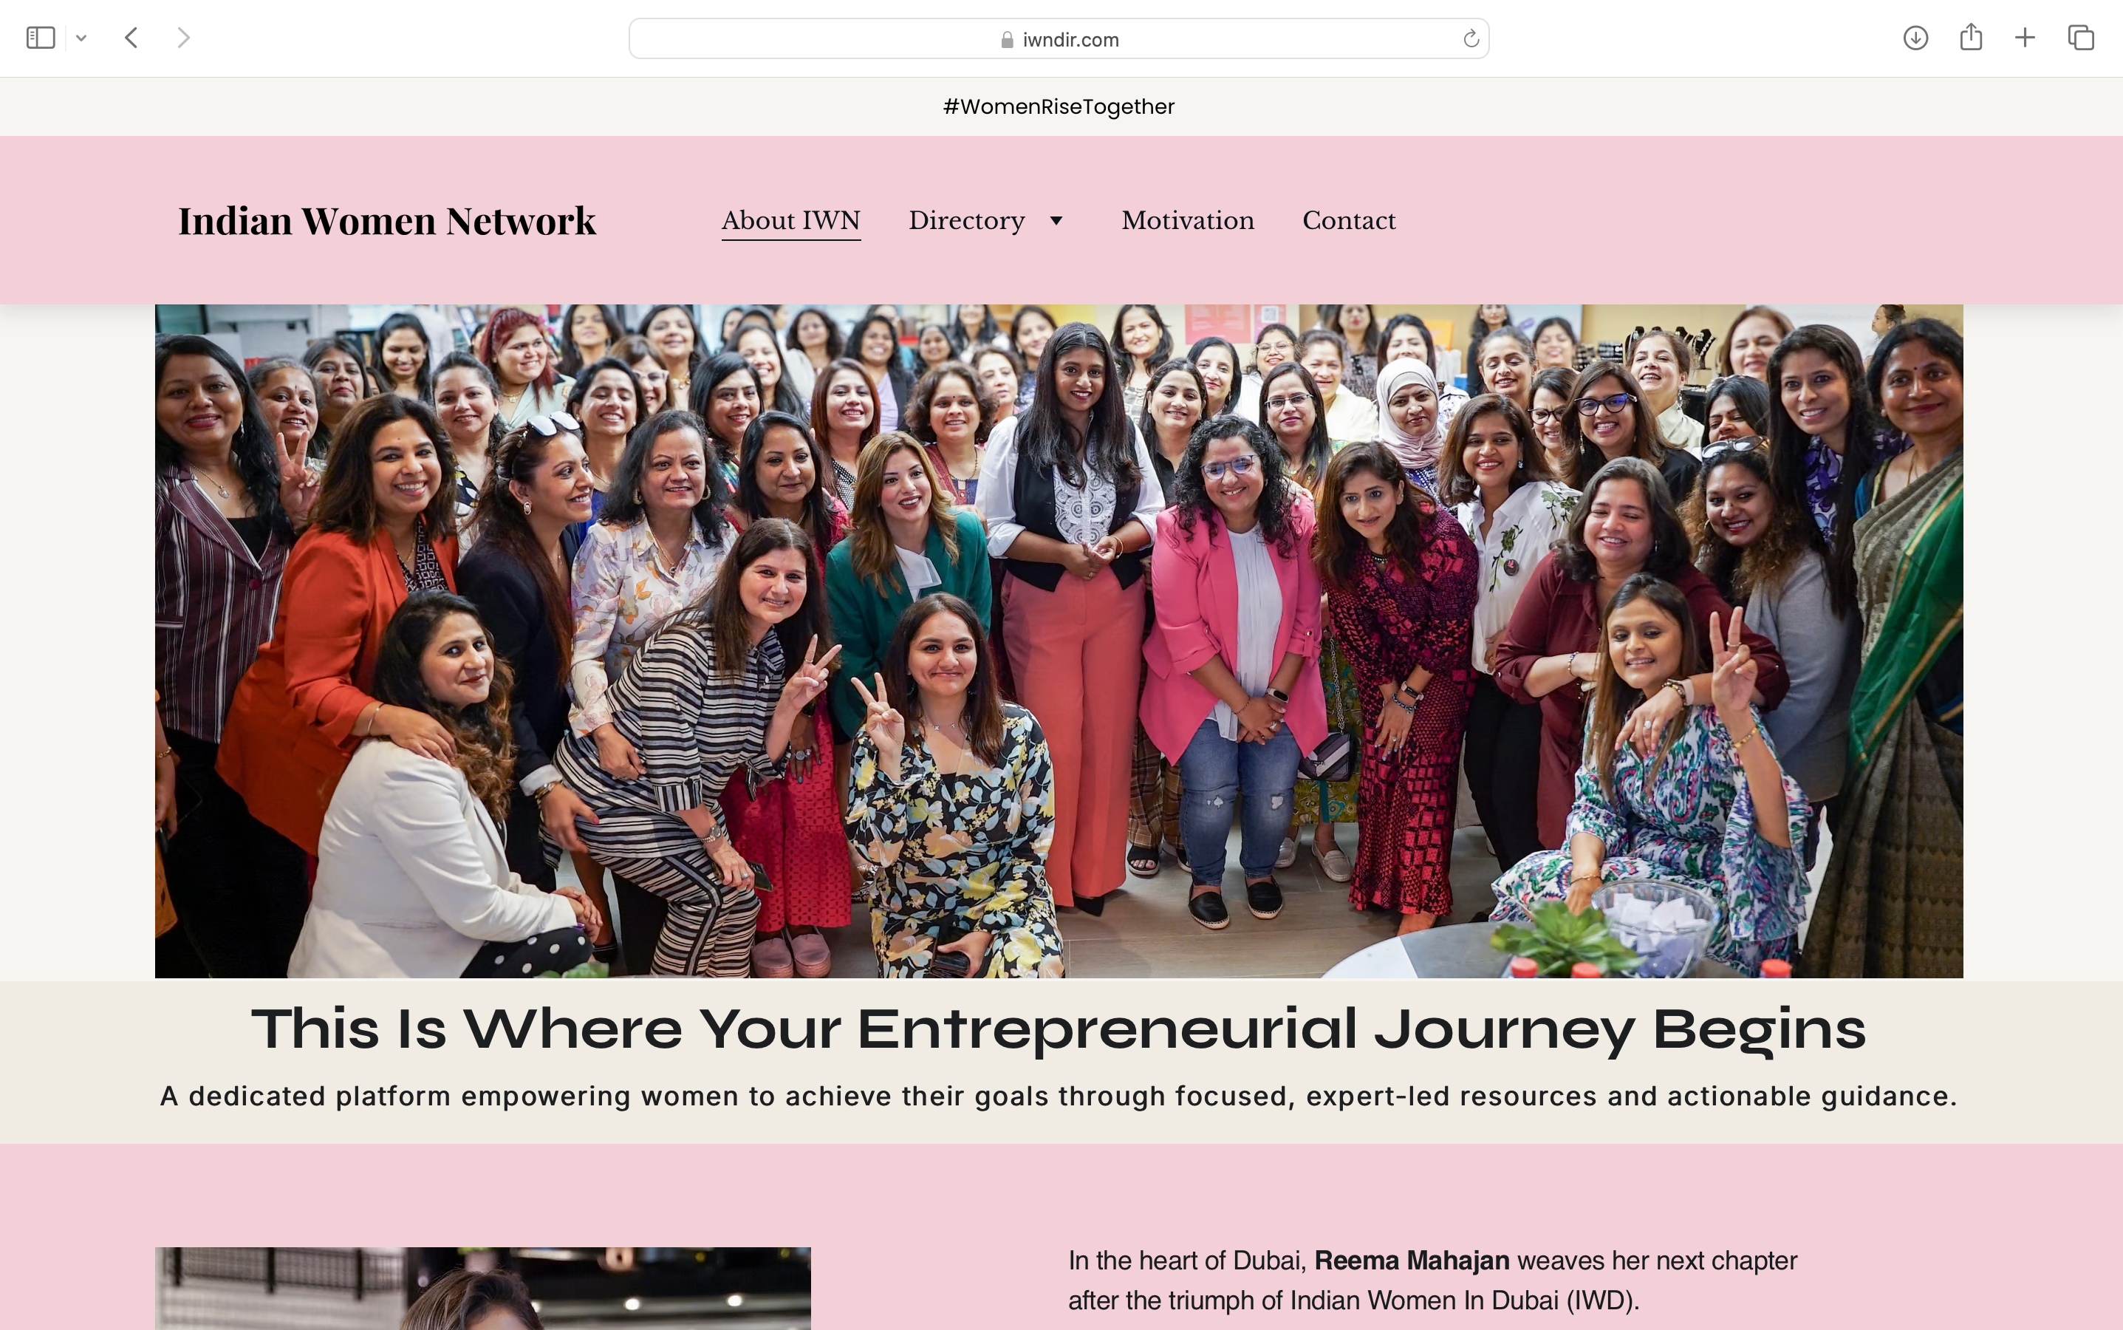The image size is (2123, 1330).
Task: Go forward using the forward arrow
Action: 183,38
